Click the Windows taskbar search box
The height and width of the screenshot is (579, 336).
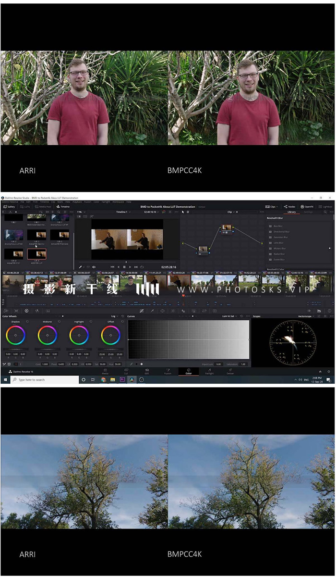click(x=45, y=380)
